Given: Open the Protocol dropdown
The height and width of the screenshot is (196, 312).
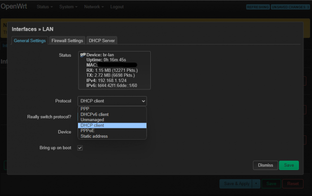Looking at the screenshot, I should click(x=112, y=101).
